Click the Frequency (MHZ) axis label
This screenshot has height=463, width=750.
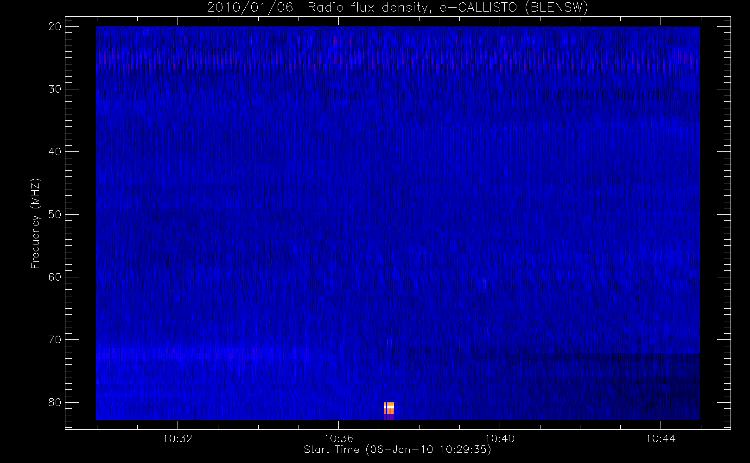pyautogui.click(x=36, y=223)
